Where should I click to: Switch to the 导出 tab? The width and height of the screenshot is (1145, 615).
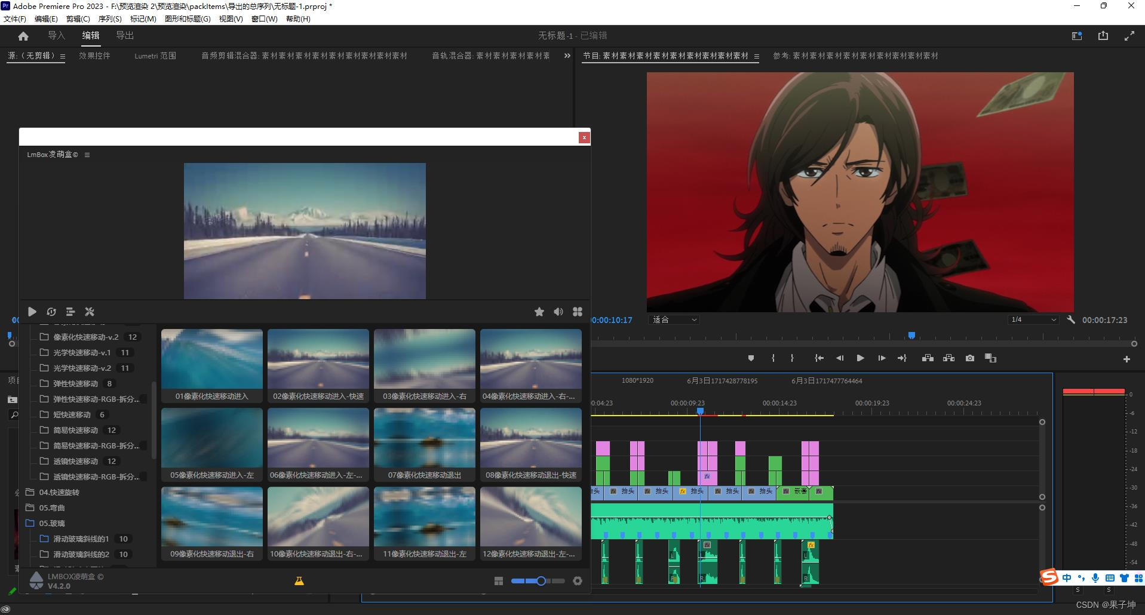click(x=125, y=36)
